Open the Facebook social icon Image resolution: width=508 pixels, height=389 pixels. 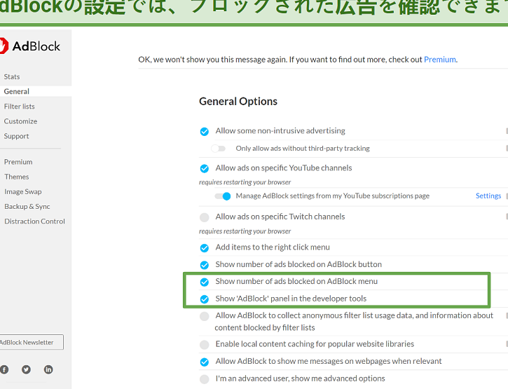pyautogui.click(x=4, y=369)
